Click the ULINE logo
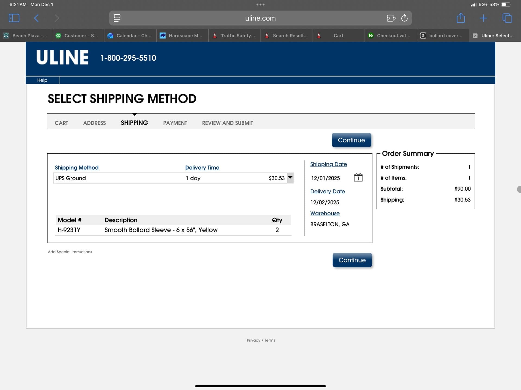Image resolution: width=521 pixels, height=390 pixels. (62, 57)
